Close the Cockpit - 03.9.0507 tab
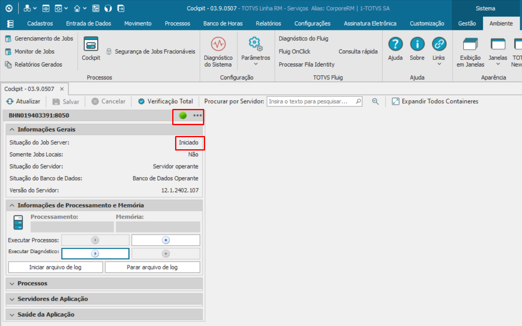Viewport: 522px width, 326px height. [62, 89]
